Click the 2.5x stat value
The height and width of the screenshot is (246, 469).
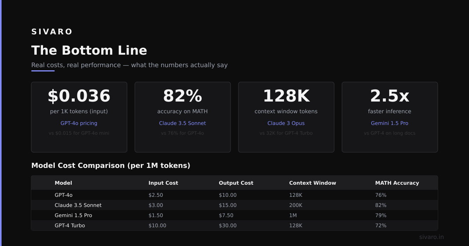point(390,96)
